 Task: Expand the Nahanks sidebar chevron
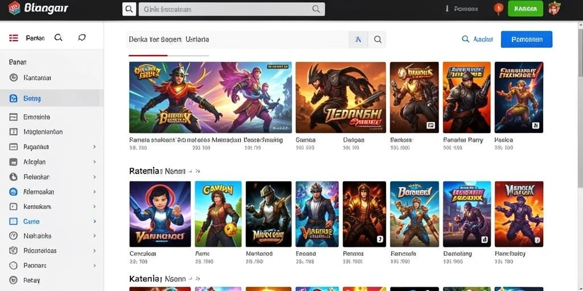(x=95, y=236)
